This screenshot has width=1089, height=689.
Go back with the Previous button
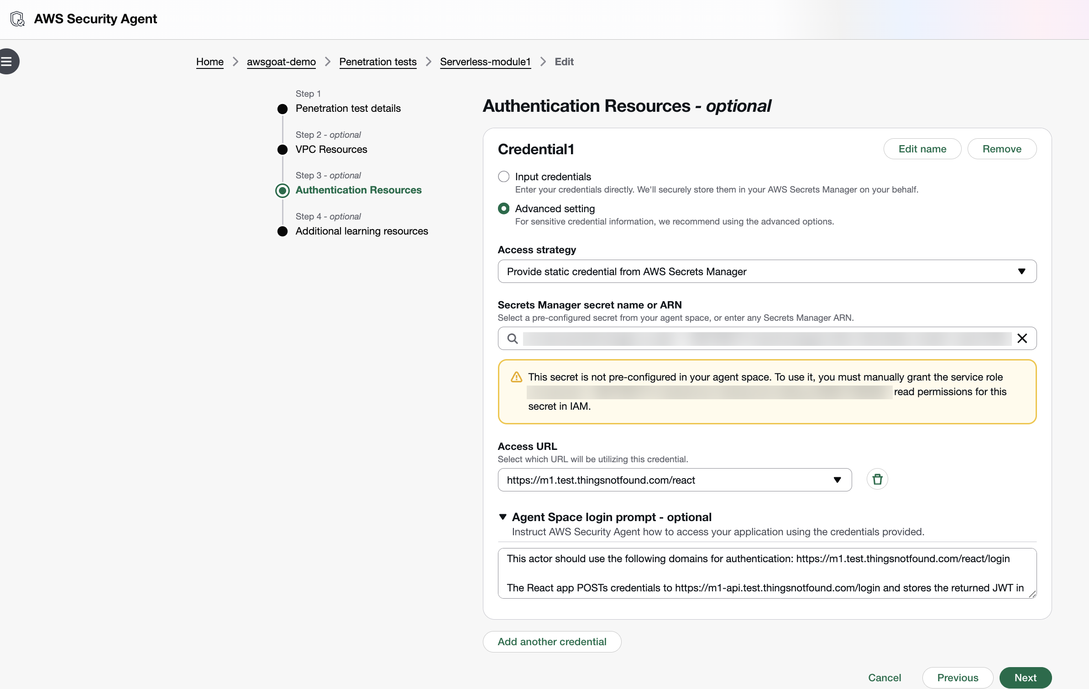click(x=958, y=678)
